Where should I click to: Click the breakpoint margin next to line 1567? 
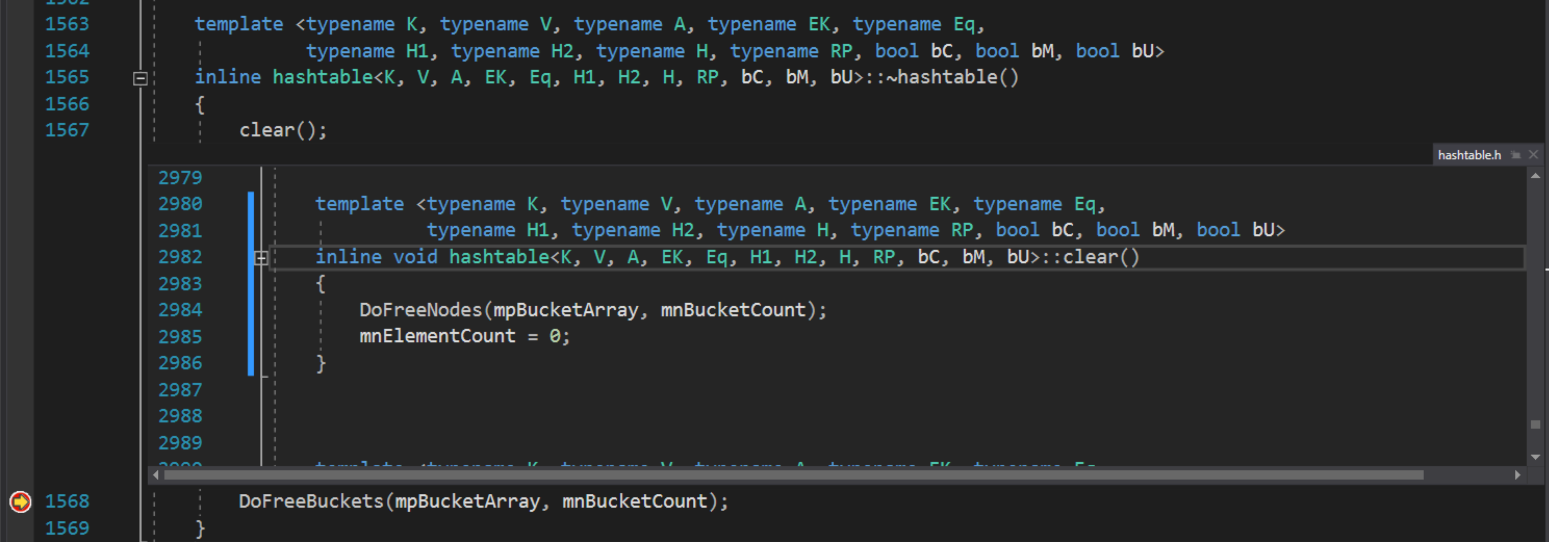click(x=20, y=130)
